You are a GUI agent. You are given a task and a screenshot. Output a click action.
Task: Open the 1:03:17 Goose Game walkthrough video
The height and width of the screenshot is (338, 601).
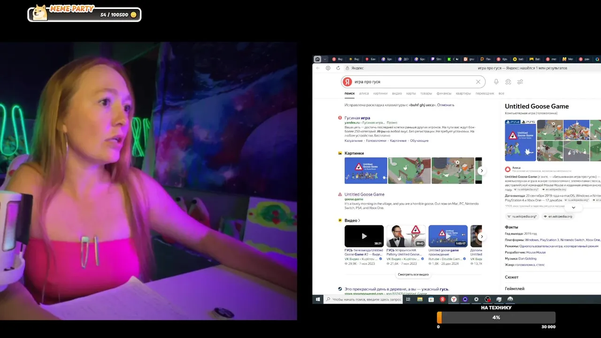[x=448, y=236]
